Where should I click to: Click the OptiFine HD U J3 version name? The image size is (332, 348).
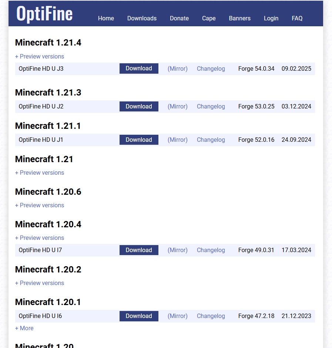pos(41,69)
